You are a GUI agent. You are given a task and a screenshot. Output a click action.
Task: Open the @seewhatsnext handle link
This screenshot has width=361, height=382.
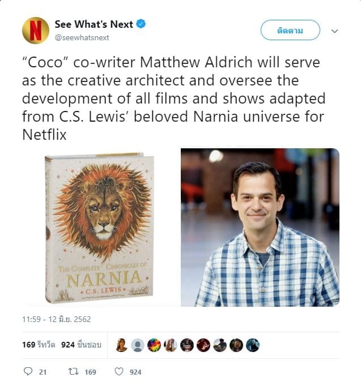coord(82,38)
